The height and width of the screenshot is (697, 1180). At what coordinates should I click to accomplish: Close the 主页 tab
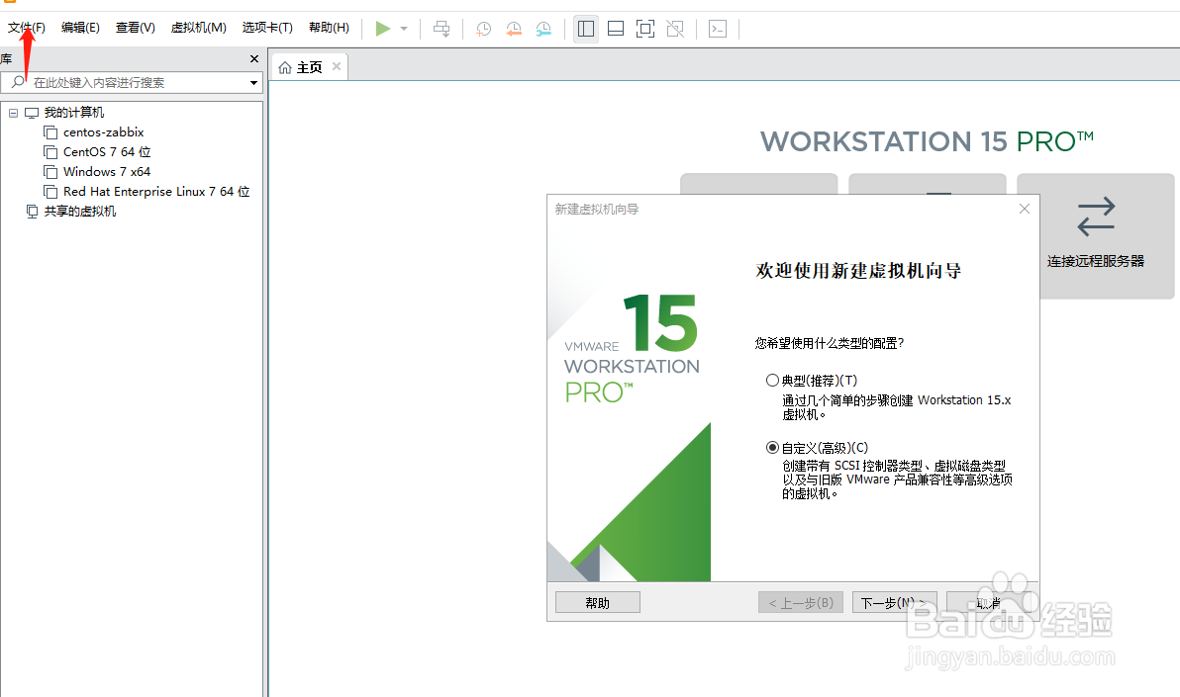pos(337,66)
